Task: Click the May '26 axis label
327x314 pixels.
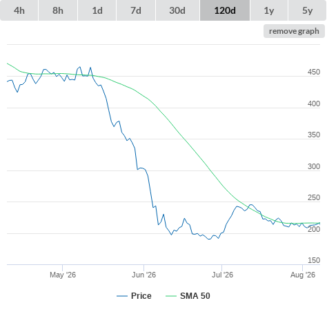Action: 63,275
